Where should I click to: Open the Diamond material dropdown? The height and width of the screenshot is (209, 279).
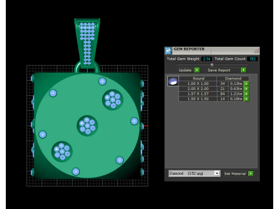[x=217, y=173]
